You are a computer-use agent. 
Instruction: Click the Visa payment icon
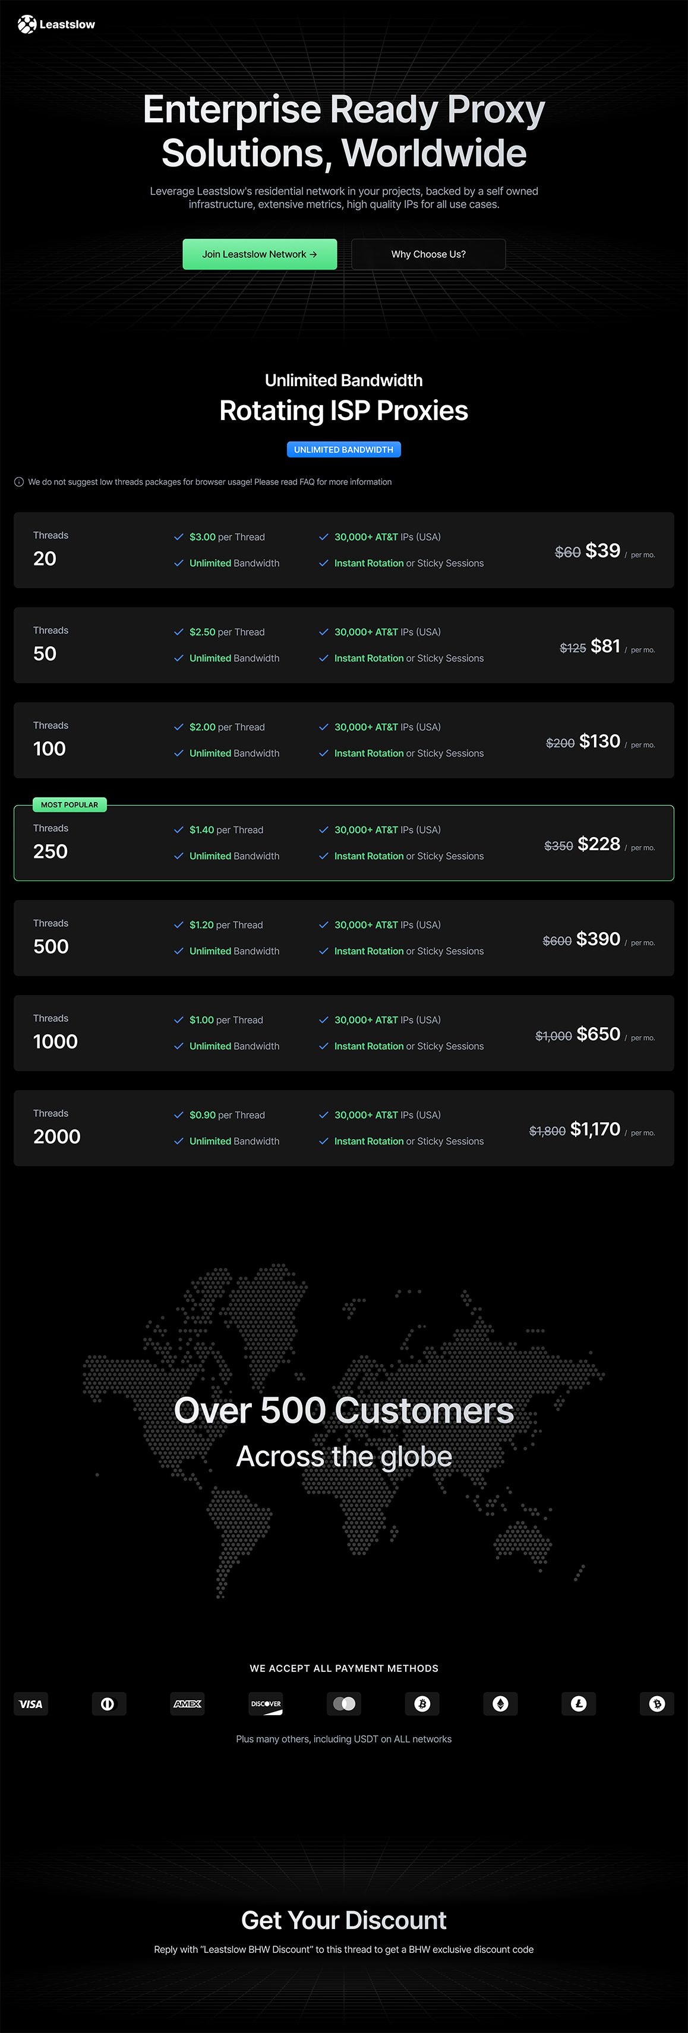[31, 1704]
